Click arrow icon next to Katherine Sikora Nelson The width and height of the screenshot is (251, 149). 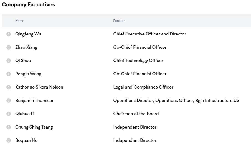(9, 87)
